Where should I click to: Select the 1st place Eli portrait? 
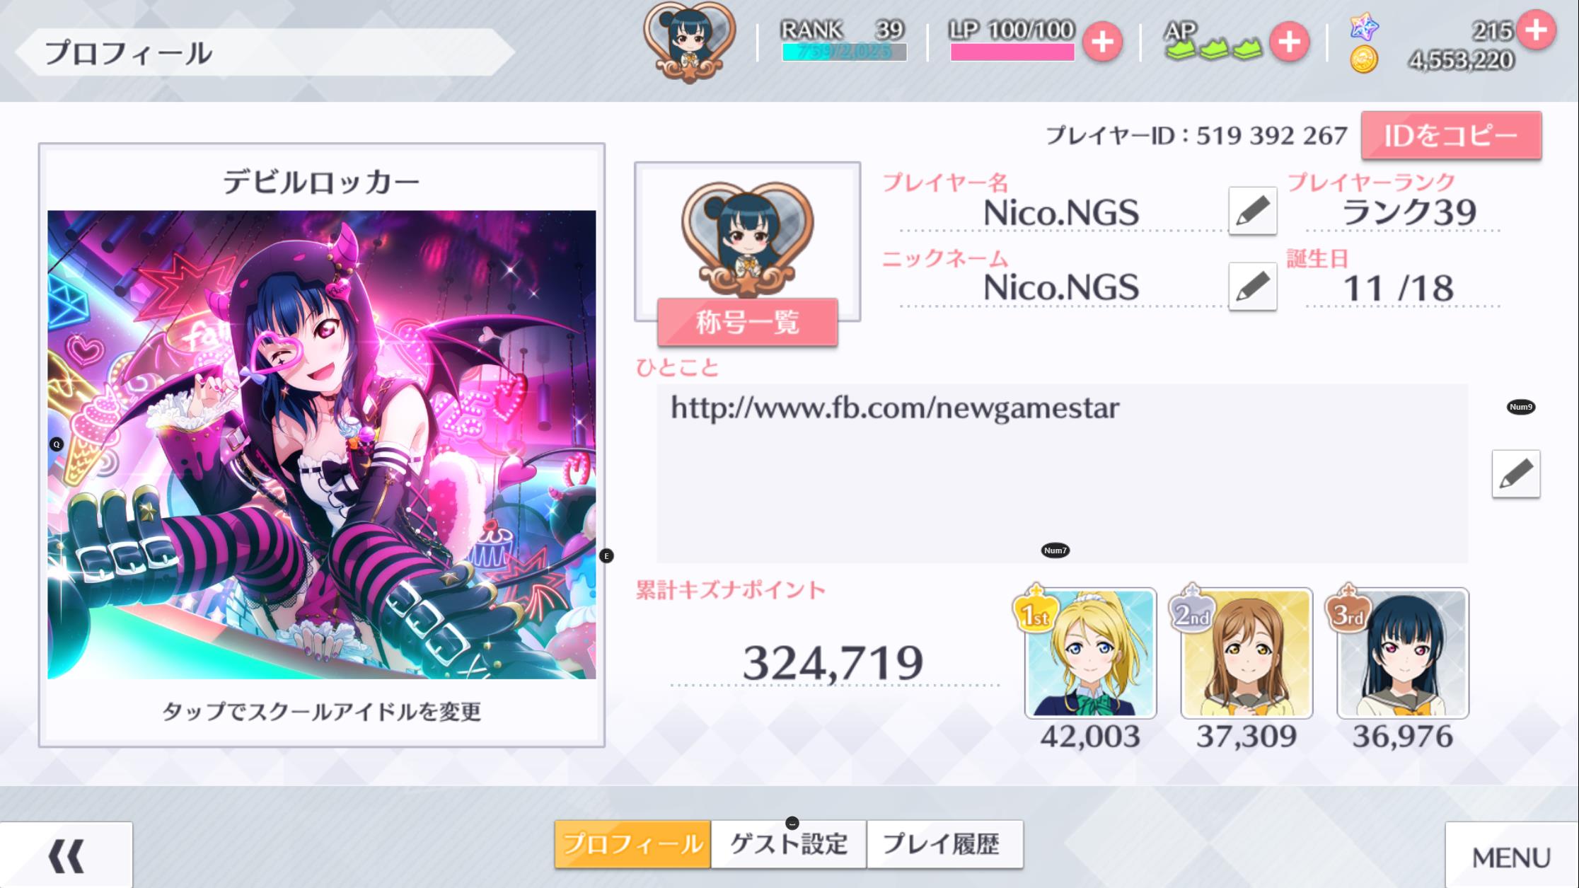coord(1090,653)
